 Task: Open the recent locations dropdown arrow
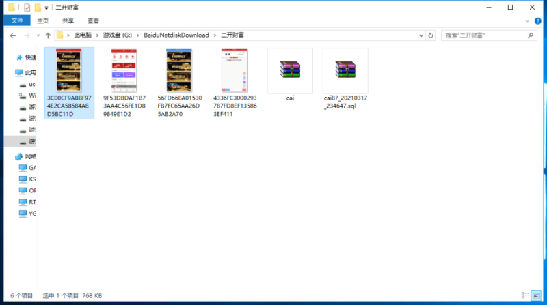[37, 35]
